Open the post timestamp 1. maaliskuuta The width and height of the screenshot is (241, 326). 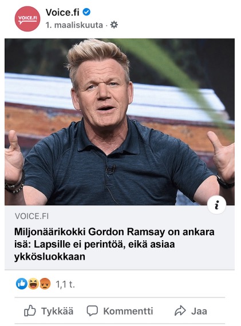(74, 25)
